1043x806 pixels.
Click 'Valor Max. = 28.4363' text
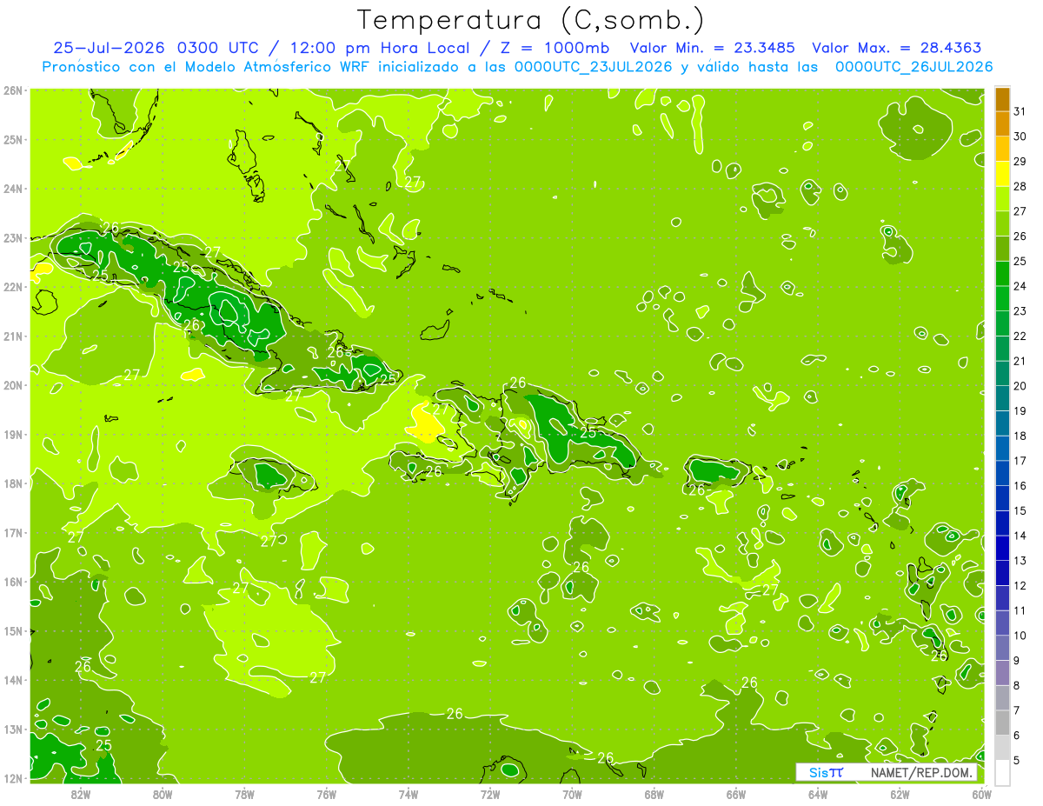(900, 48)
